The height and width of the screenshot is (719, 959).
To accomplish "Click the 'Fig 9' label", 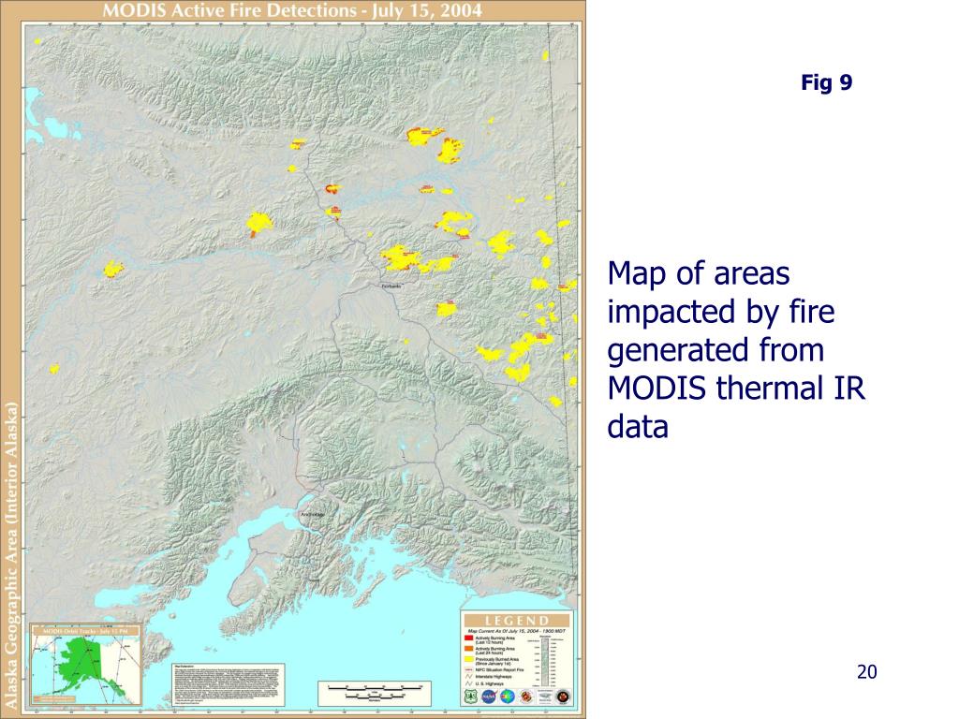I will (826, 81).
